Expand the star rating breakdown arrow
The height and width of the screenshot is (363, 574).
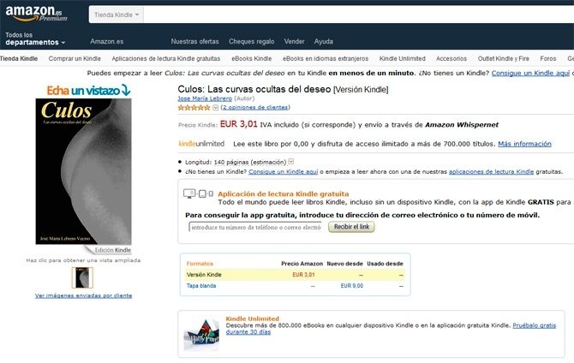[216, 108]
